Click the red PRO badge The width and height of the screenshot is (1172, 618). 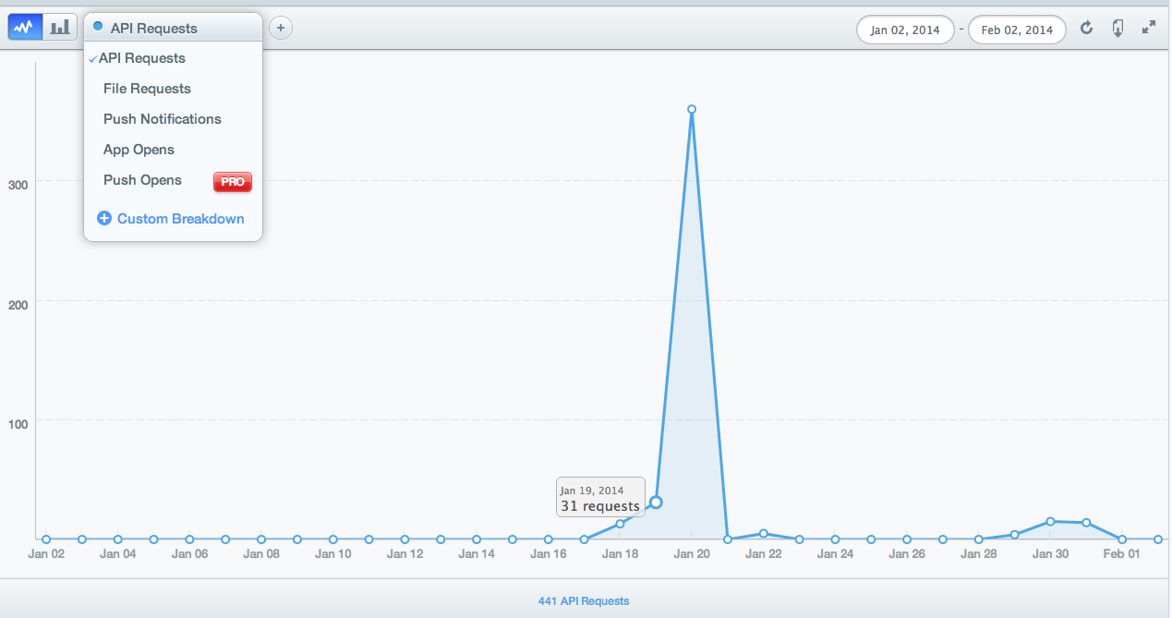tap(233, 182)
